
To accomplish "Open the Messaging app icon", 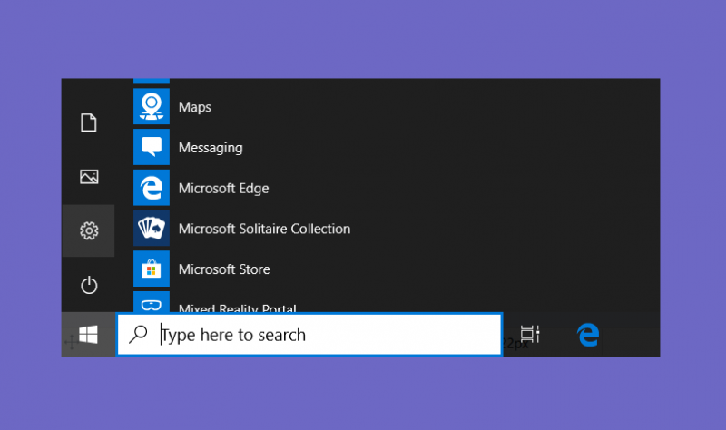I will coord(152,147).
